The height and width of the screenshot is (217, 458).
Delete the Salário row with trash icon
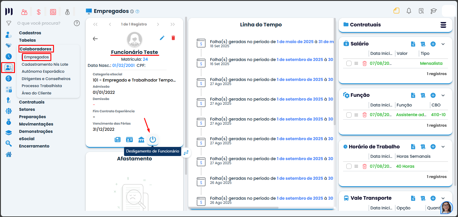pyautogui.click(x=364, y=63)
